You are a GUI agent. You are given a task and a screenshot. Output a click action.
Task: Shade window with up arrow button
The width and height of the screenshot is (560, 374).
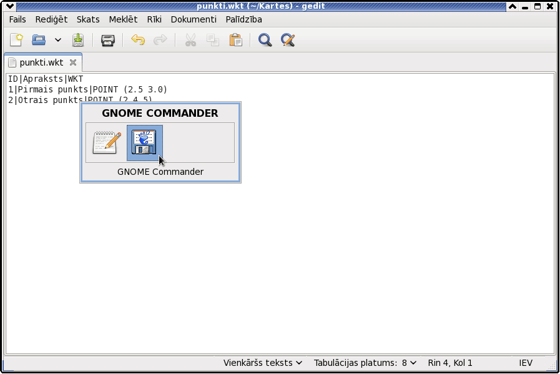pyautogui.click(x=513, y=6)
